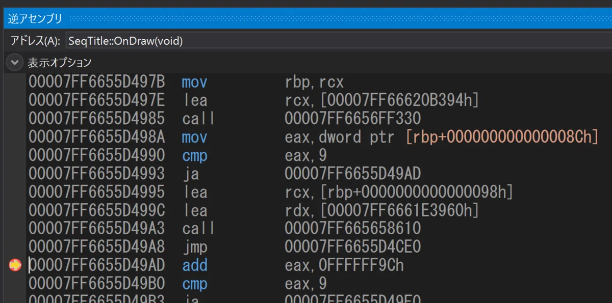This screenshot has width=612, height=303.
Task: Click call target 00007FF665658610
Action: point(353,229)
